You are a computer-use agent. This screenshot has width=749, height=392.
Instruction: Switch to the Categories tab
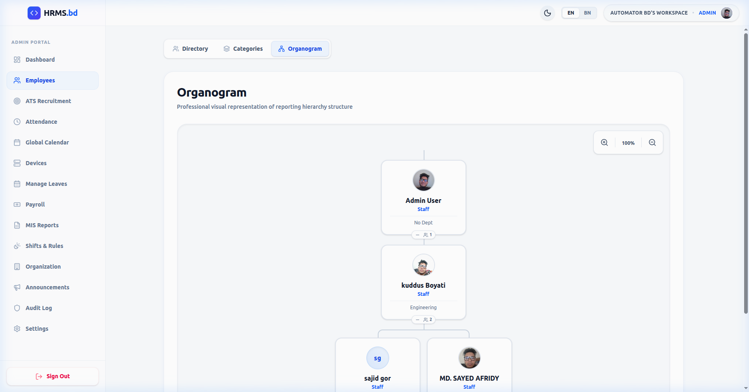click(243, 49)
